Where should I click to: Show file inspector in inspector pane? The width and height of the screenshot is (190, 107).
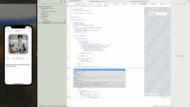point(176,4)
